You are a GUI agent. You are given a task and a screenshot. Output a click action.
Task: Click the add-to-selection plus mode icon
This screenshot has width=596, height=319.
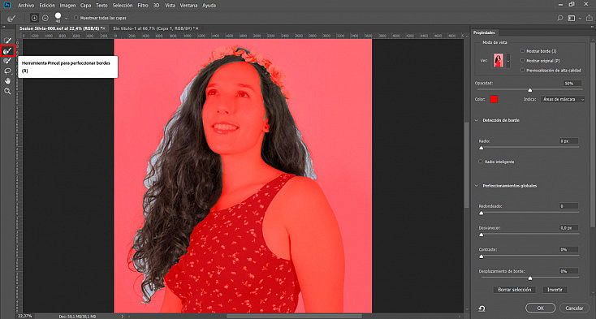coord(35,18)
